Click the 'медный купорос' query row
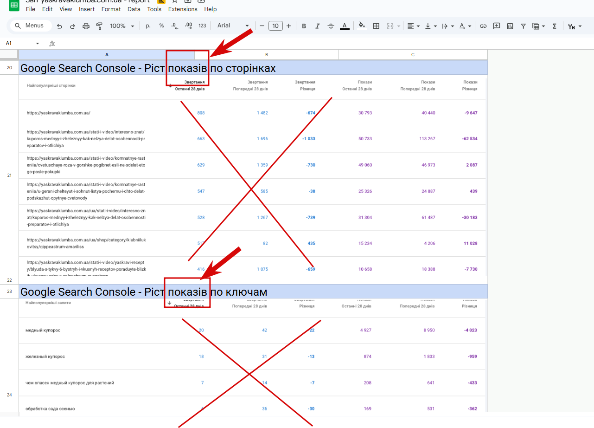594x428 pixels. click(252, 331)
